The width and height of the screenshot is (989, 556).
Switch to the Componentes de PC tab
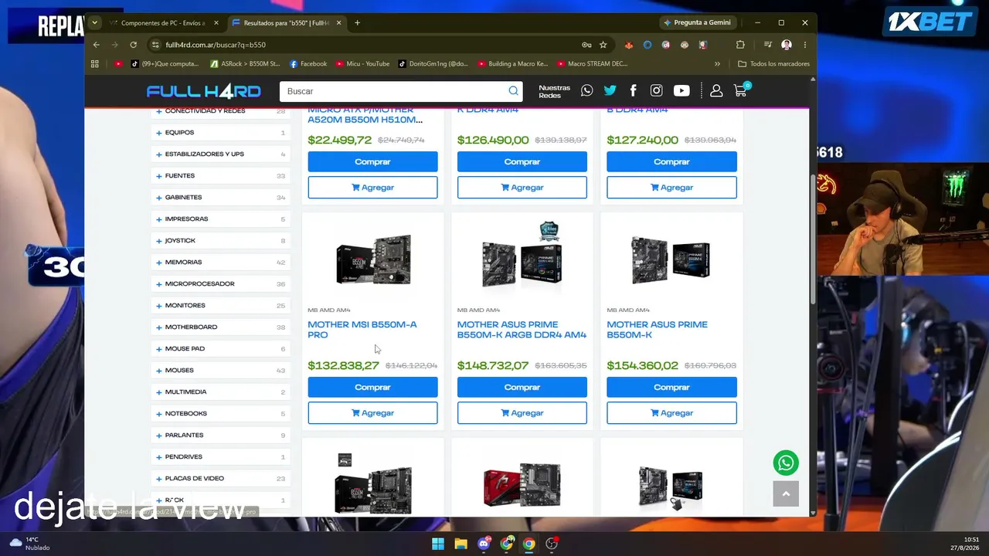[162, 23]
